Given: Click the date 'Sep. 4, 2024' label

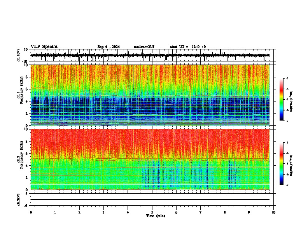Looking at the screenshot, I should pos(108,47).
